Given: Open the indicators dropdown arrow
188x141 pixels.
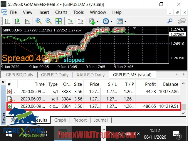Looking at the screenshot, I should [x=98, y=21].
